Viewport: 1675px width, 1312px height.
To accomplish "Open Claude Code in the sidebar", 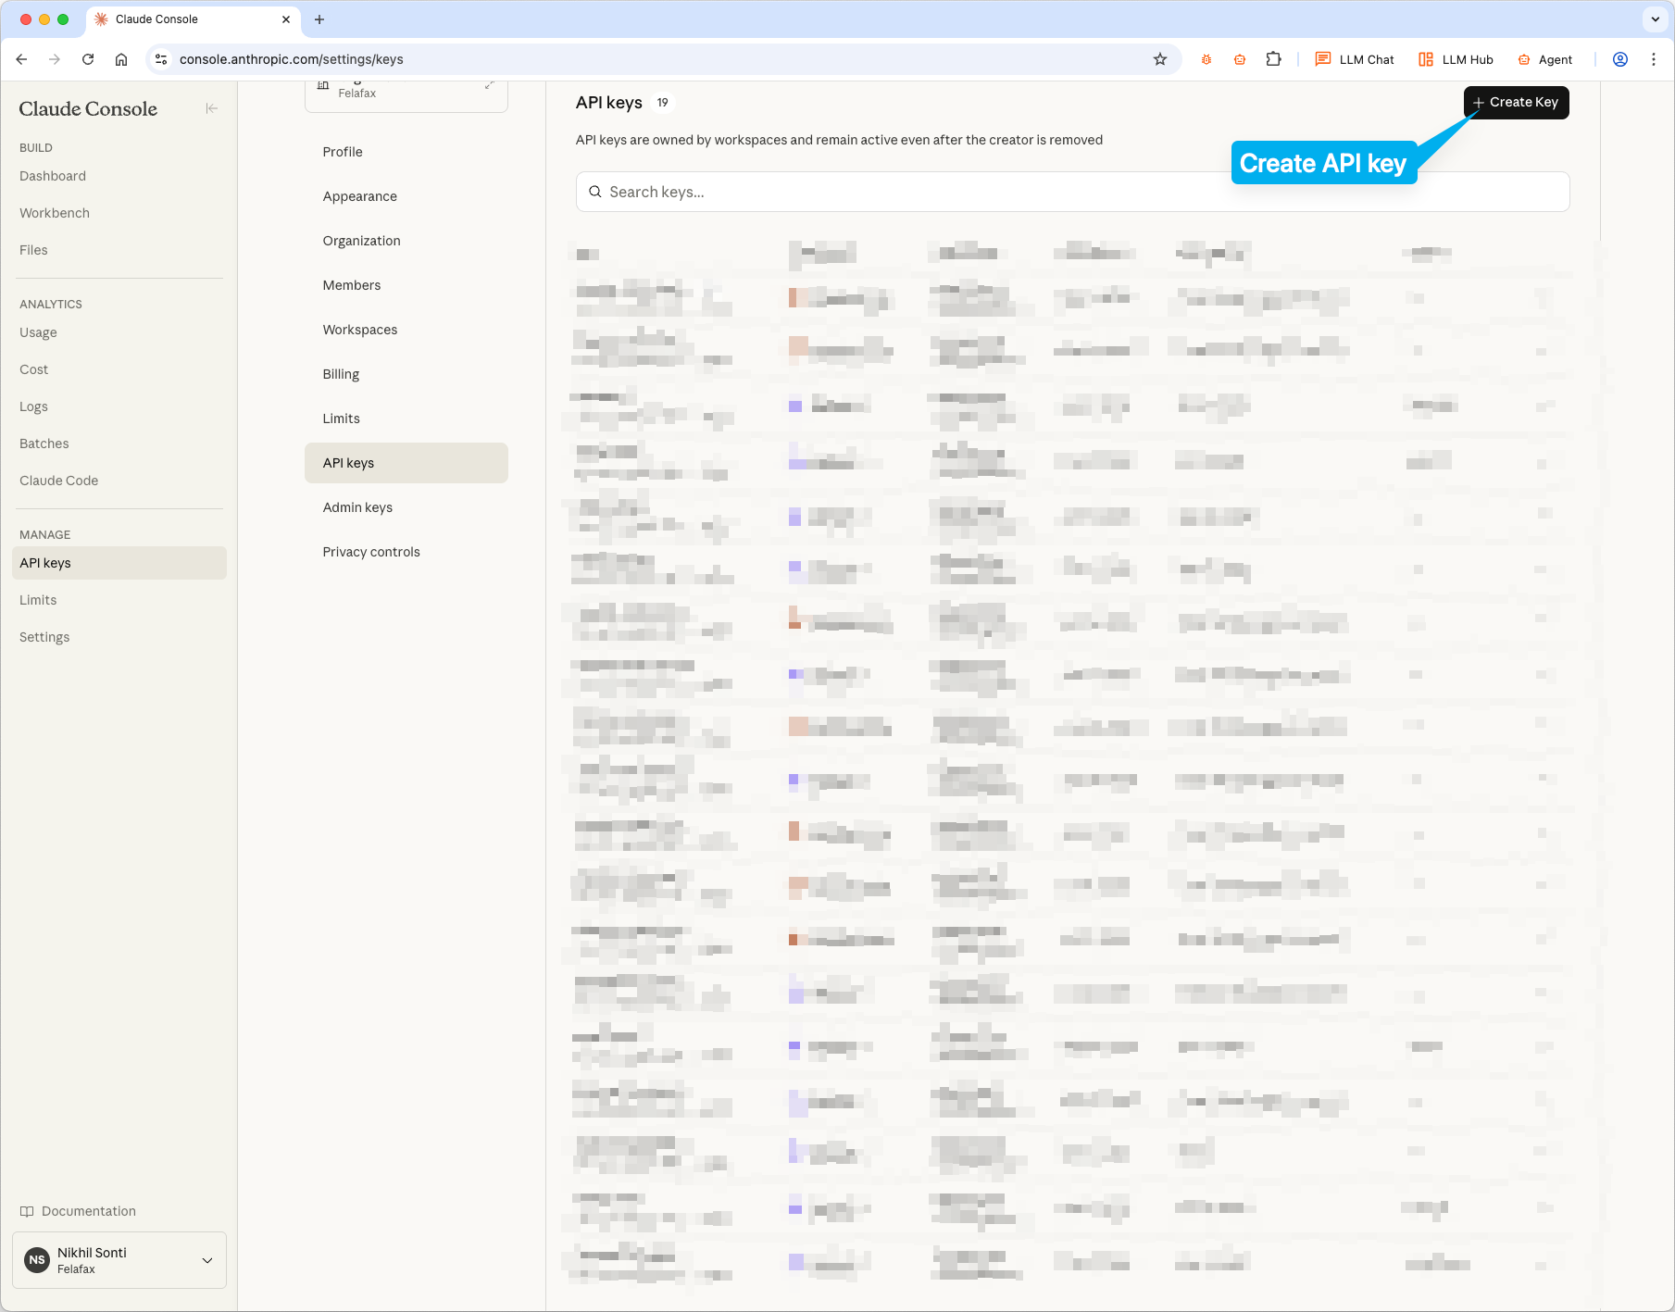I will 58,481.
